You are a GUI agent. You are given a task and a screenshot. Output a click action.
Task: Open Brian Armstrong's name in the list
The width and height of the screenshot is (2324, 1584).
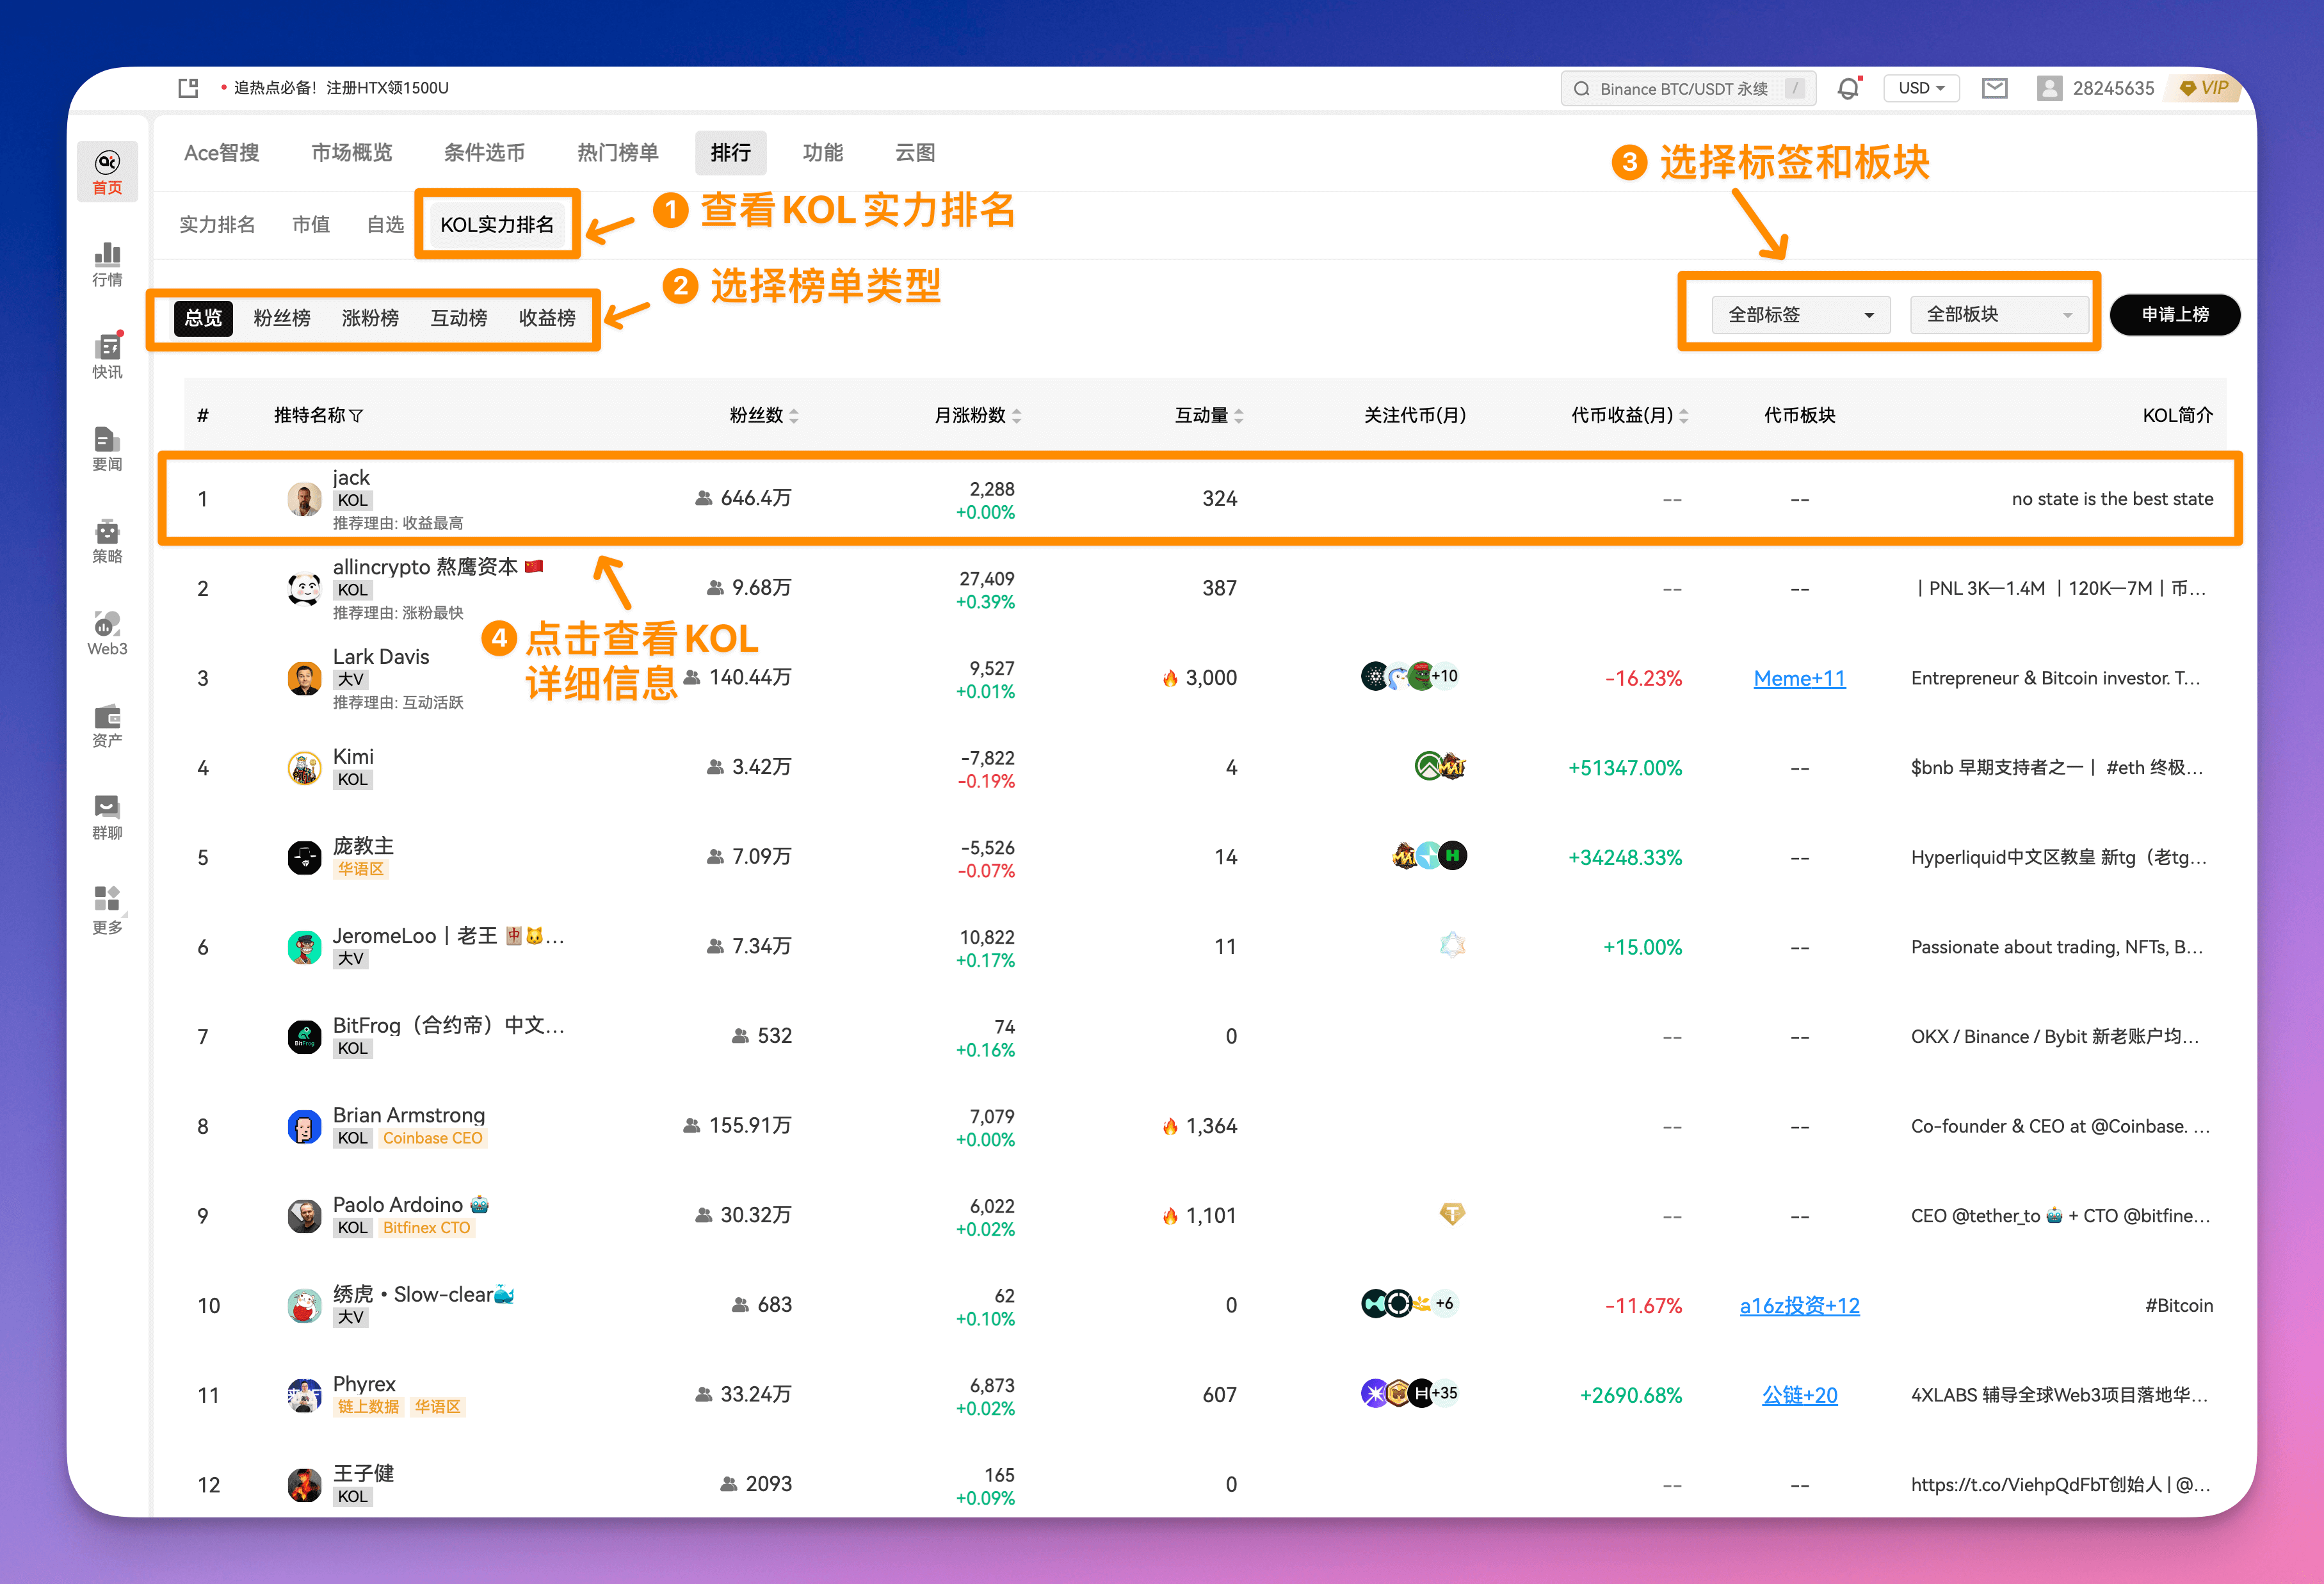[409, 1115]
